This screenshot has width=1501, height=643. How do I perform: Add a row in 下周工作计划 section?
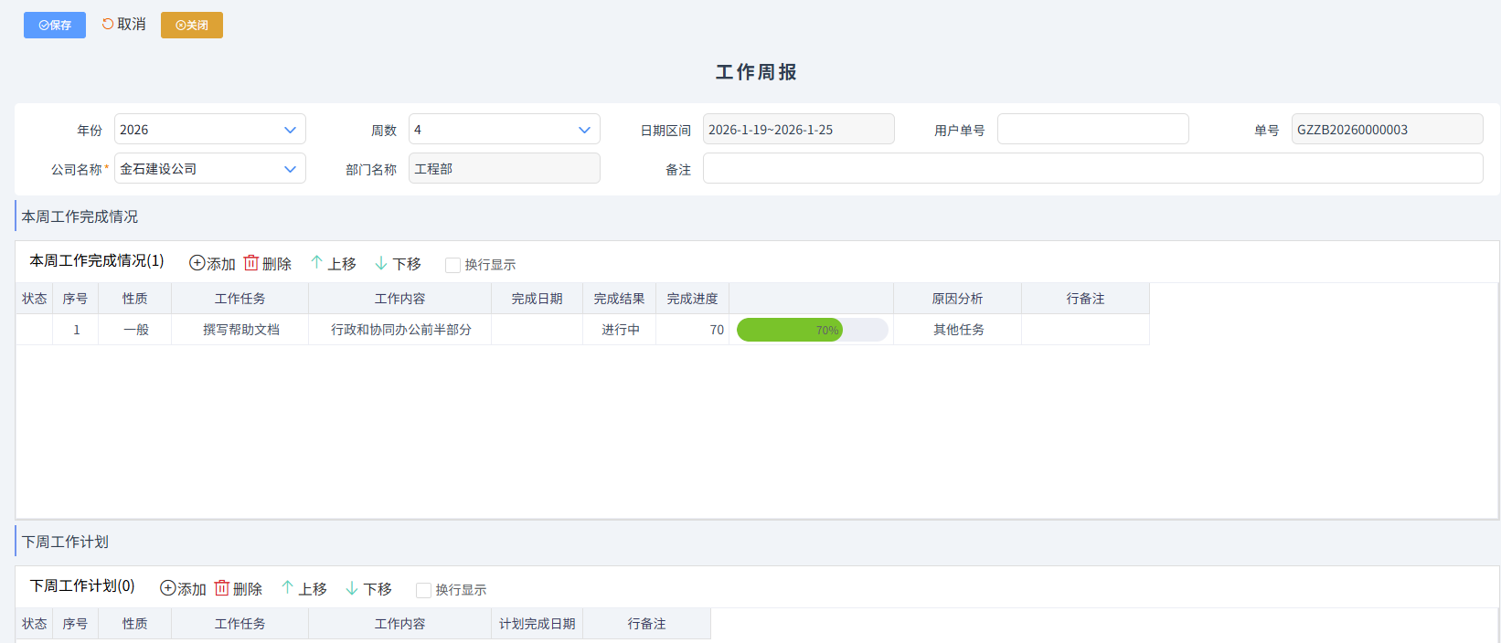click(x=183, y=588)
